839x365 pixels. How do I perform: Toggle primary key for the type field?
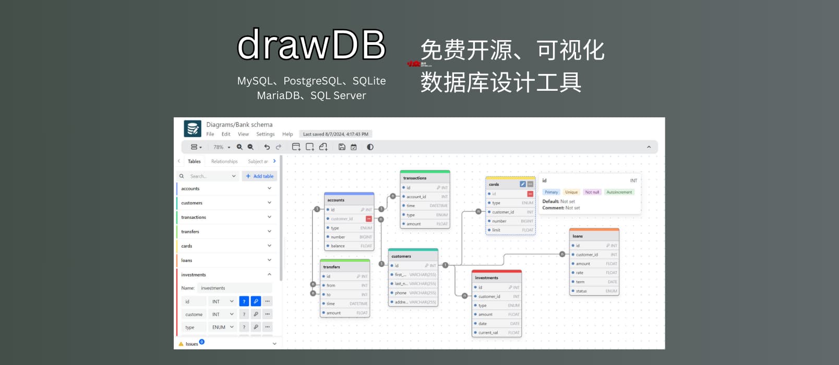[x=256, y=327]
